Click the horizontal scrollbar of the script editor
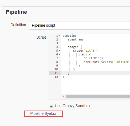Viewport: 130px width, 126px height. [98, 97]
